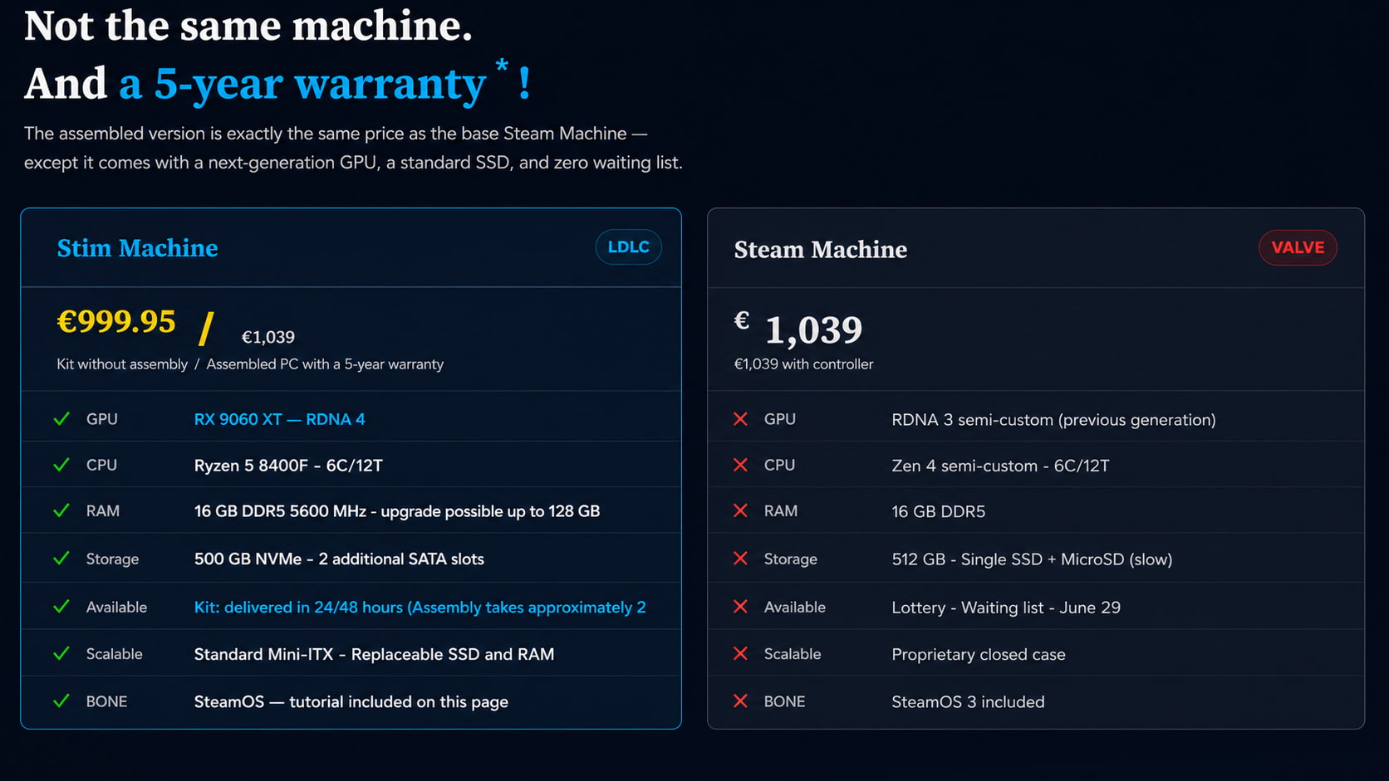Viewport: 1389px width, 781px height.
Task: Click the large € 1,039 Steam Machine price
Action: [x=798, y=329]
